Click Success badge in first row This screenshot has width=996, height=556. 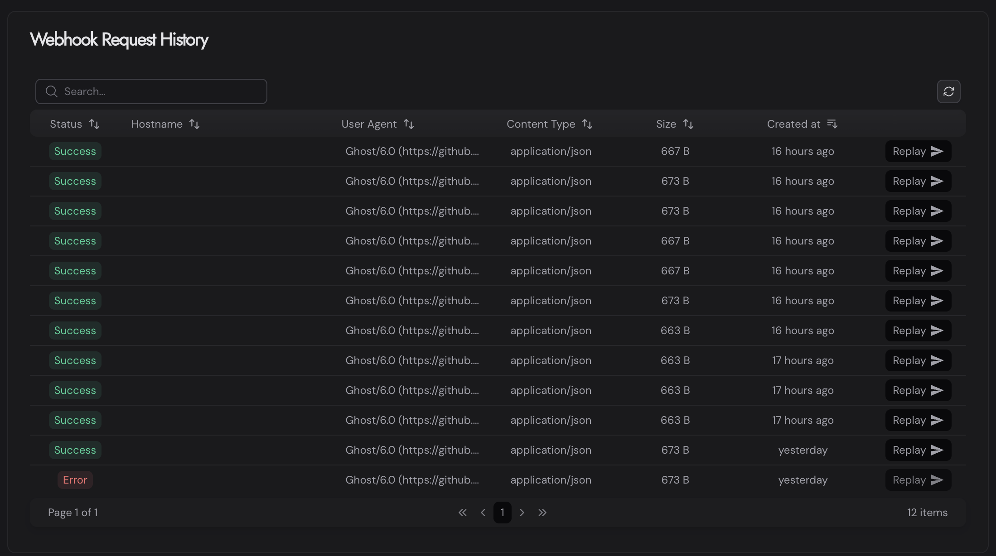(x=75, y=151)
